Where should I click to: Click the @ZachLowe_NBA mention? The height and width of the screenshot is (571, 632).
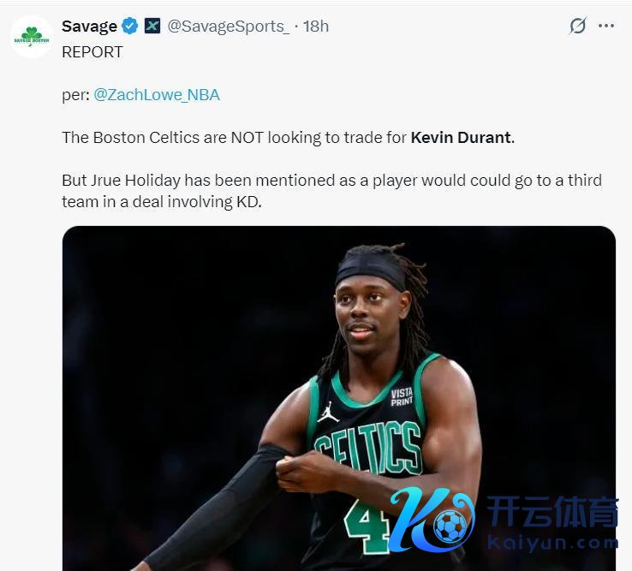(x=157, y=95)
